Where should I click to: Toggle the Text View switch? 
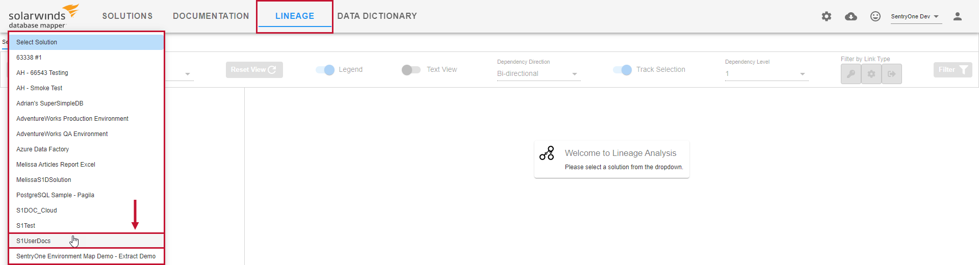(411, 70)
